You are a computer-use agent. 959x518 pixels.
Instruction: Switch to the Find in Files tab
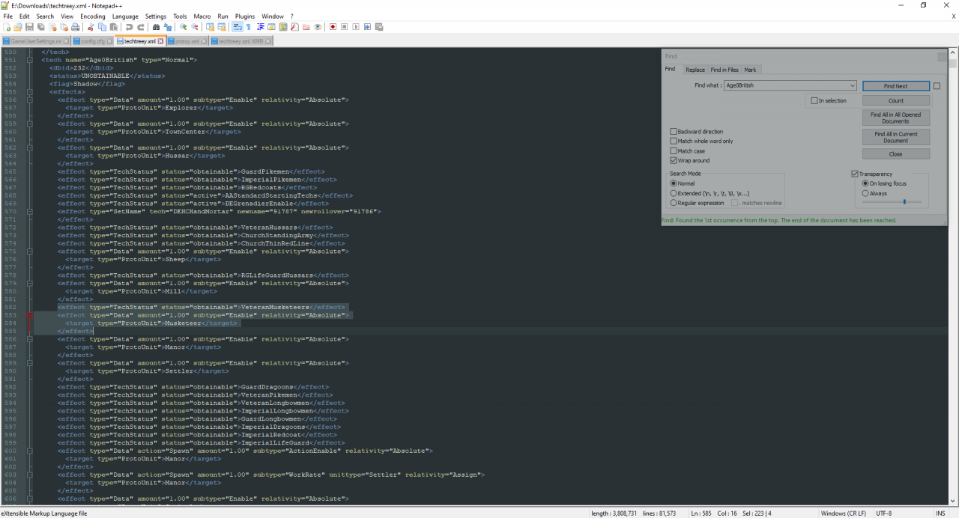724,70
